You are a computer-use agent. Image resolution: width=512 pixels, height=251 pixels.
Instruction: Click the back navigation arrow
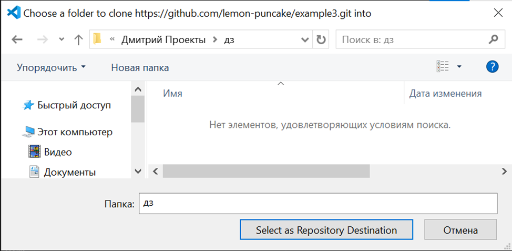[17, 40]
